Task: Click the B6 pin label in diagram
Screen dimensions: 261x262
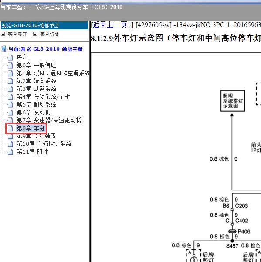Action: 226,206
